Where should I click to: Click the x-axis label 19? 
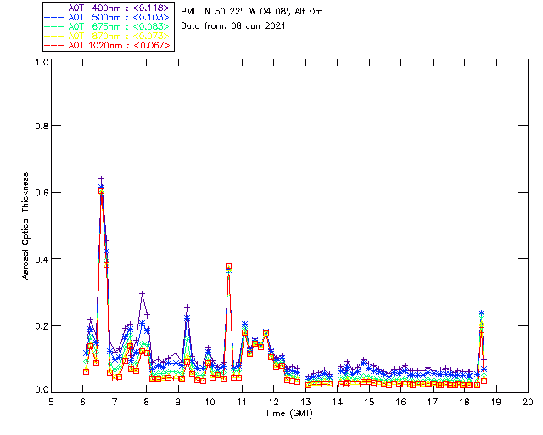496,402
